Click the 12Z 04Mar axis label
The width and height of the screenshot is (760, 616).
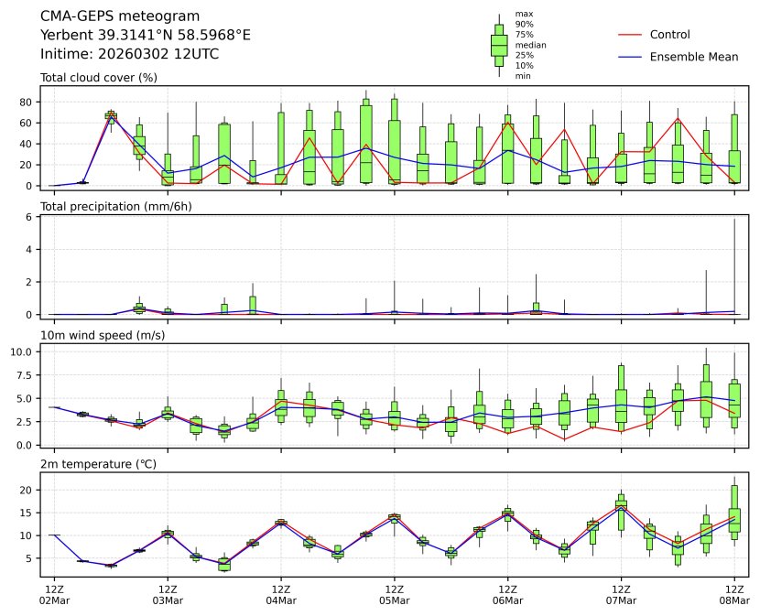[281, 594]
